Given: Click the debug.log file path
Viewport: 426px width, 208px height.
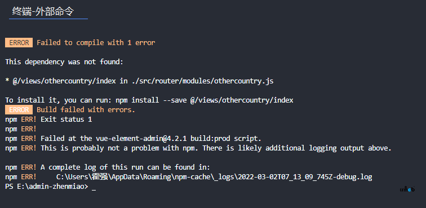Looking at the screenshot, I should pyautogui.click(x=214, y=177).
